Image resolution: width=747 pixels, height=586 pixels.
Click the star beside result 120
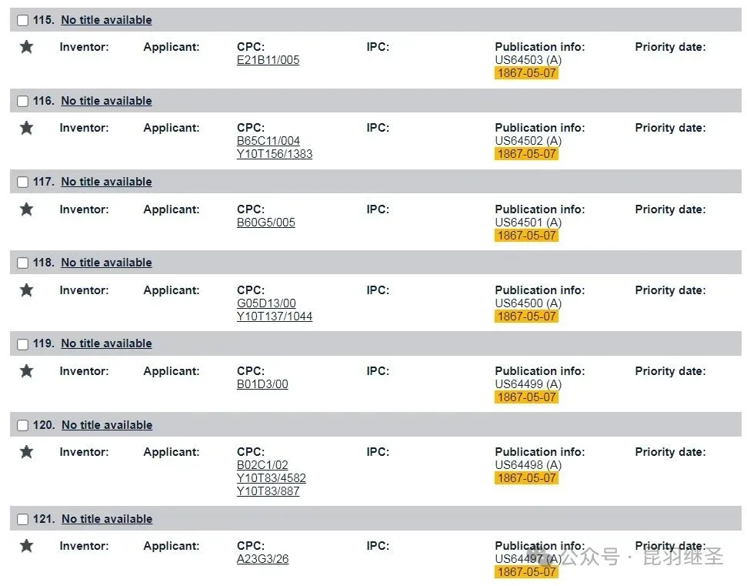coord(26,452)
